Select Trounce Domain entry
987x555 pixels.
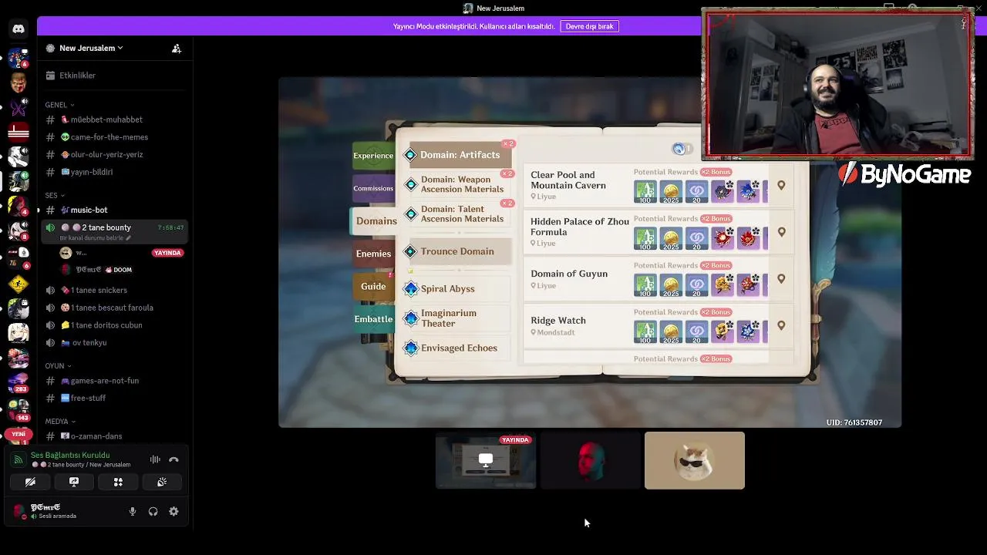458,251
